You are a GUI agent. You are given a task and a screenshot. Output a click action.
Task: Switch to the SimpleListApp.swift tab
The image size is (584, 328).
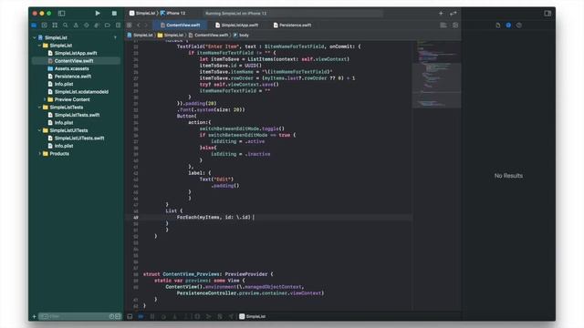pyautogui.click(x=236, y=26)
